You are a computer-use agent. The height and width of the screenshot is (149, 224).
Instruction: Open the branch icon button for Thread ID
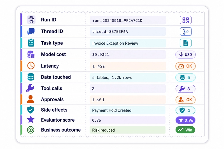[x=186, y=32]
